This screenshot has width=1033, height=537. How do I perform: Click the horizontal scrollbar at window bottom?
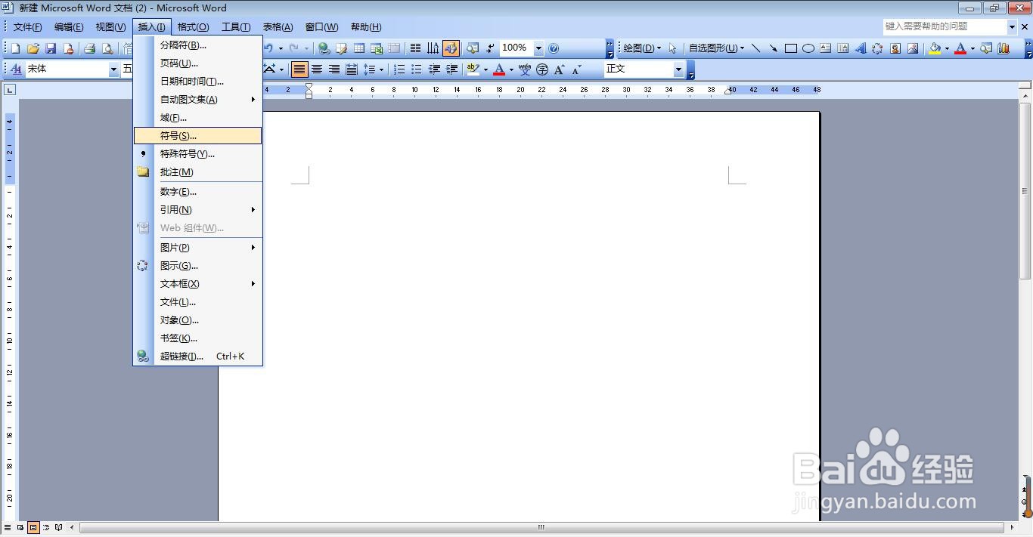point(541,527)
